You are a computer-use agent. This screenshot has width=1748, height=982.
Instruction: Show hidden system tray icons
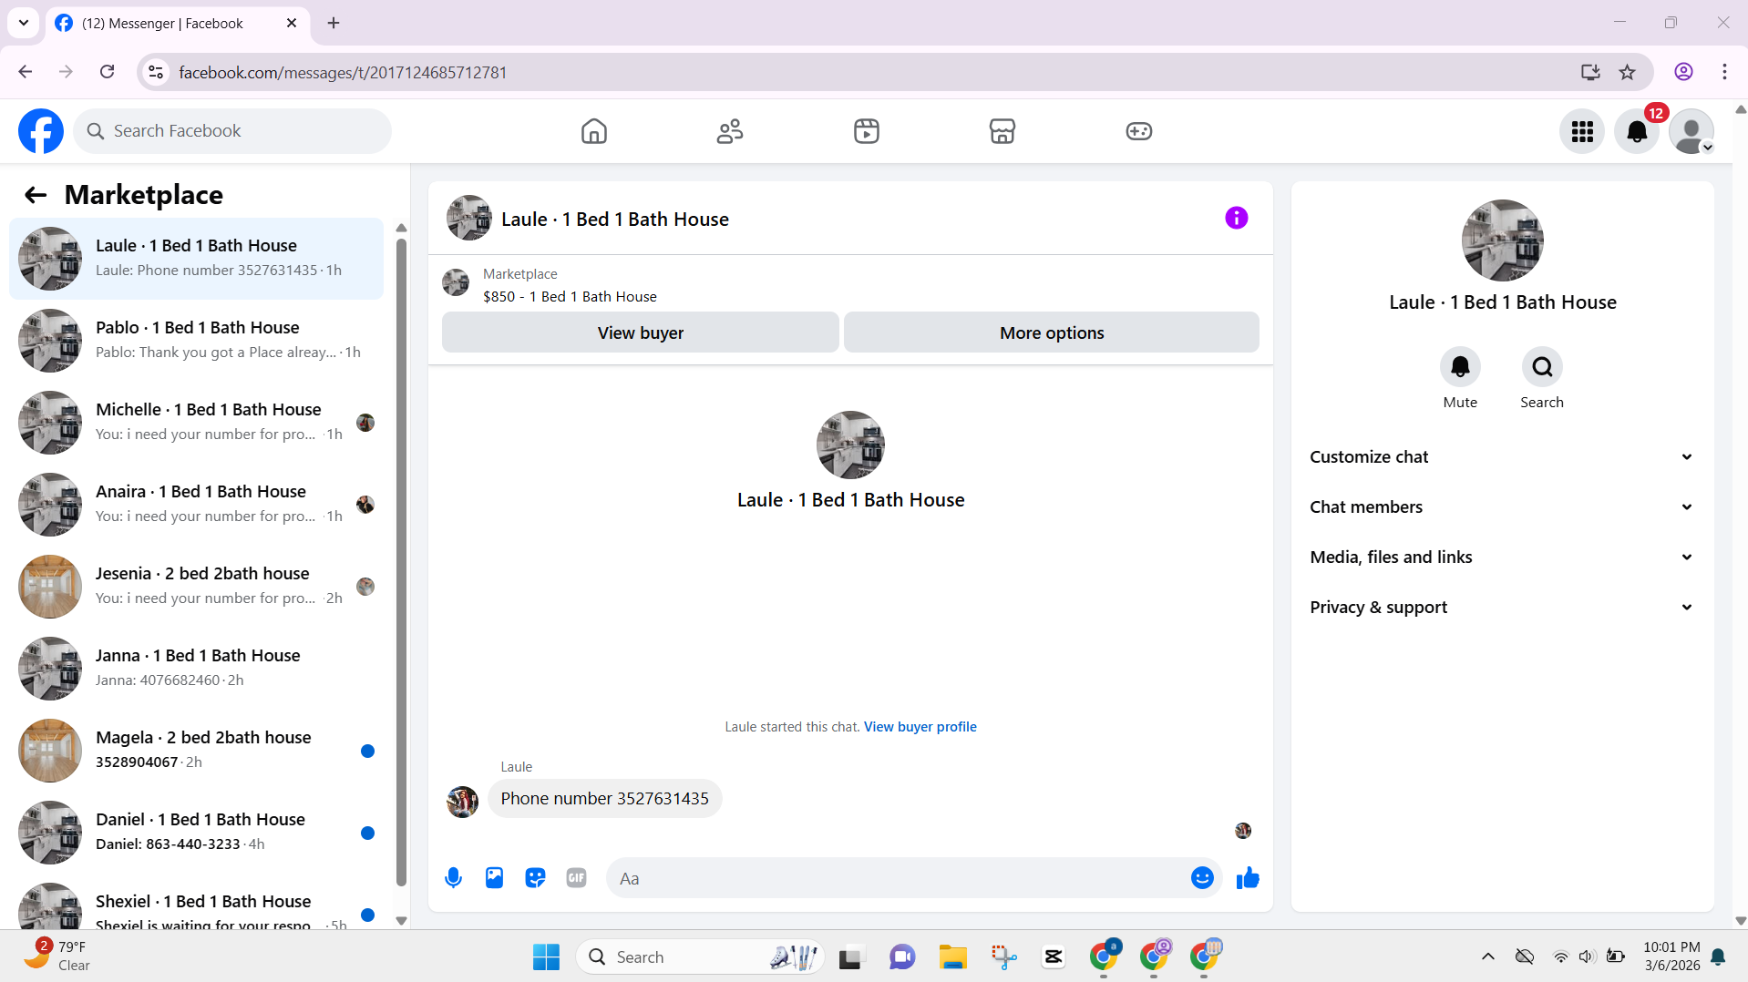pyautogui.click(x=1487, y=956)
